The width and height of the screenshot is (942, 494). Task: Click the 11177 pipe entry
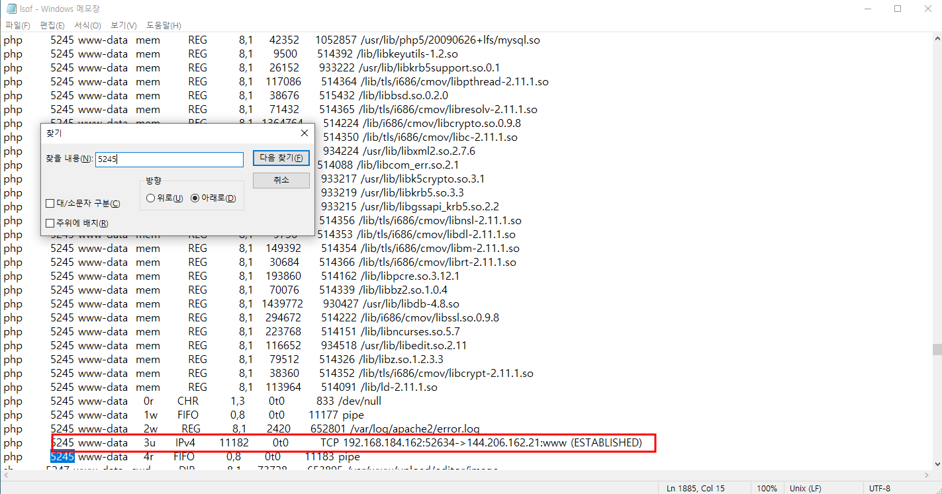click(x=336, y=415)
